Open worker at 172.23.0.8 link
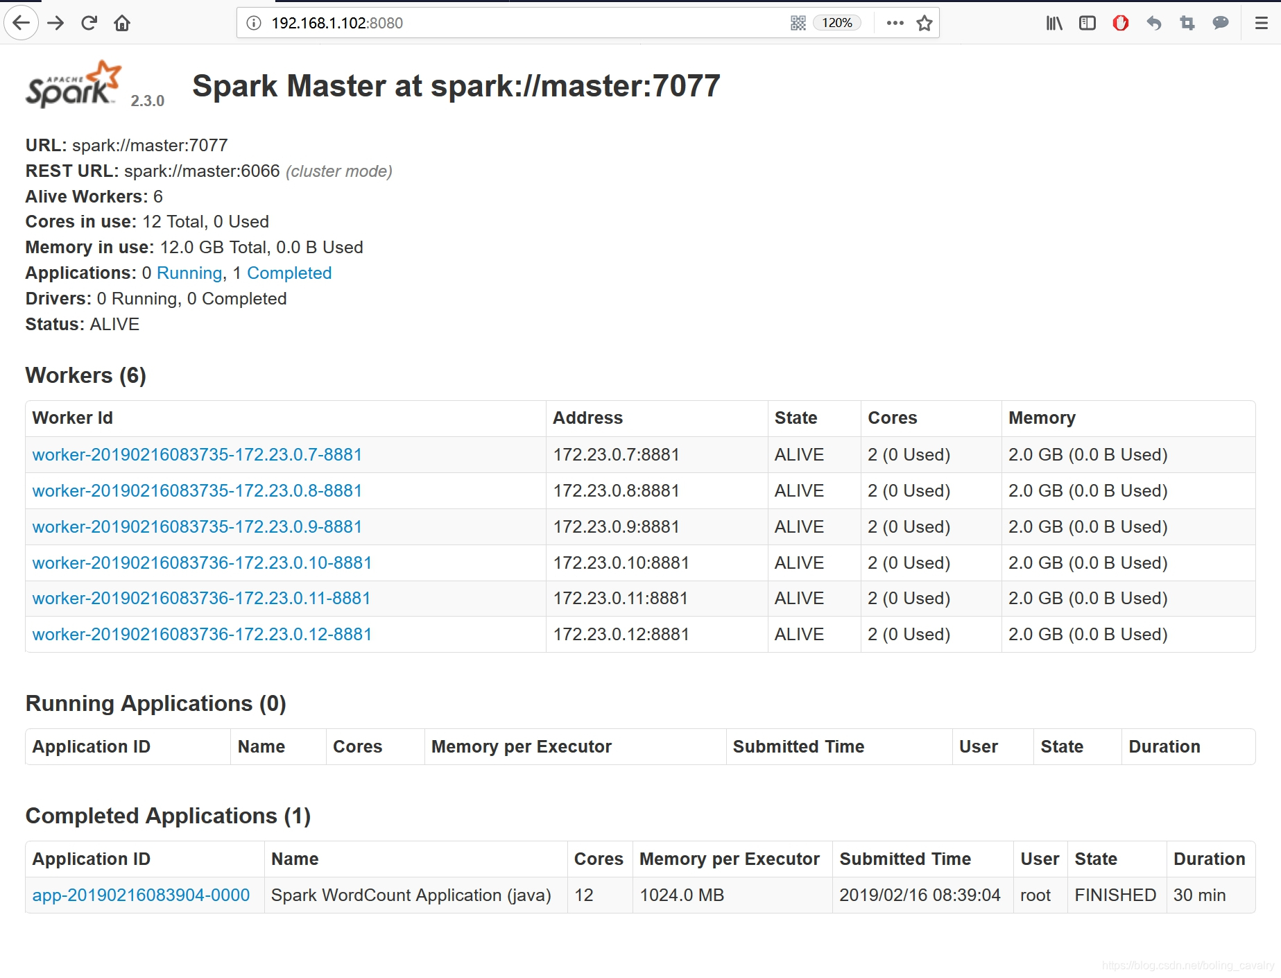 197,490
